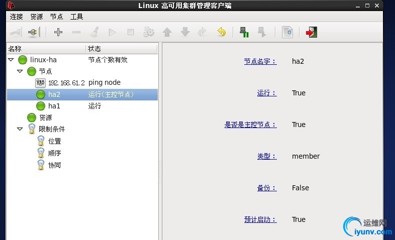Image resolution: width=395 pixels, height=240 pixels.
Task: Click the app icon in title bar
Action: (x=11, y=6)
